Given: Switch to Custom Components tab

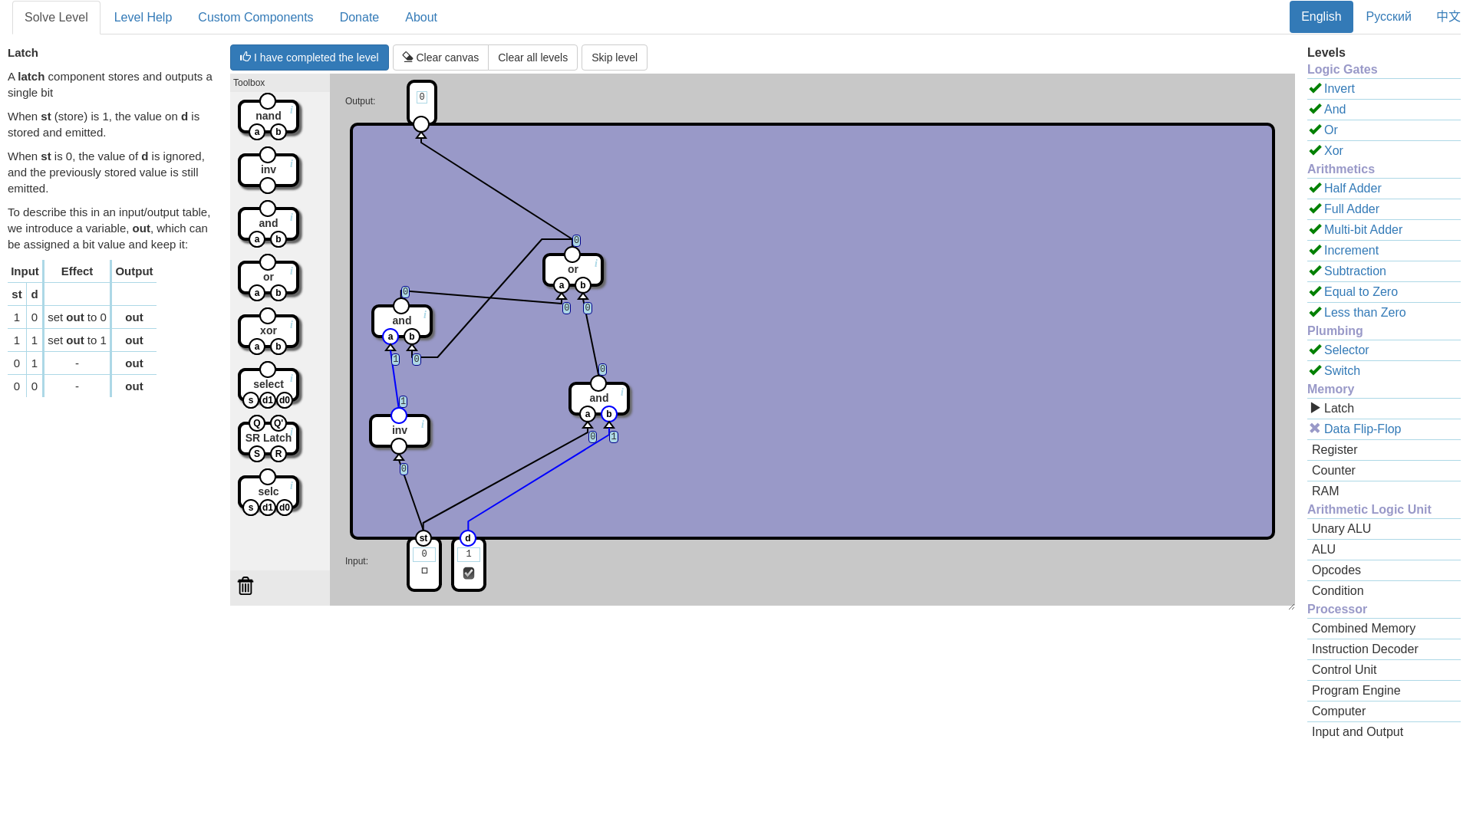Looking at the screenshot, I should point(255,18).
